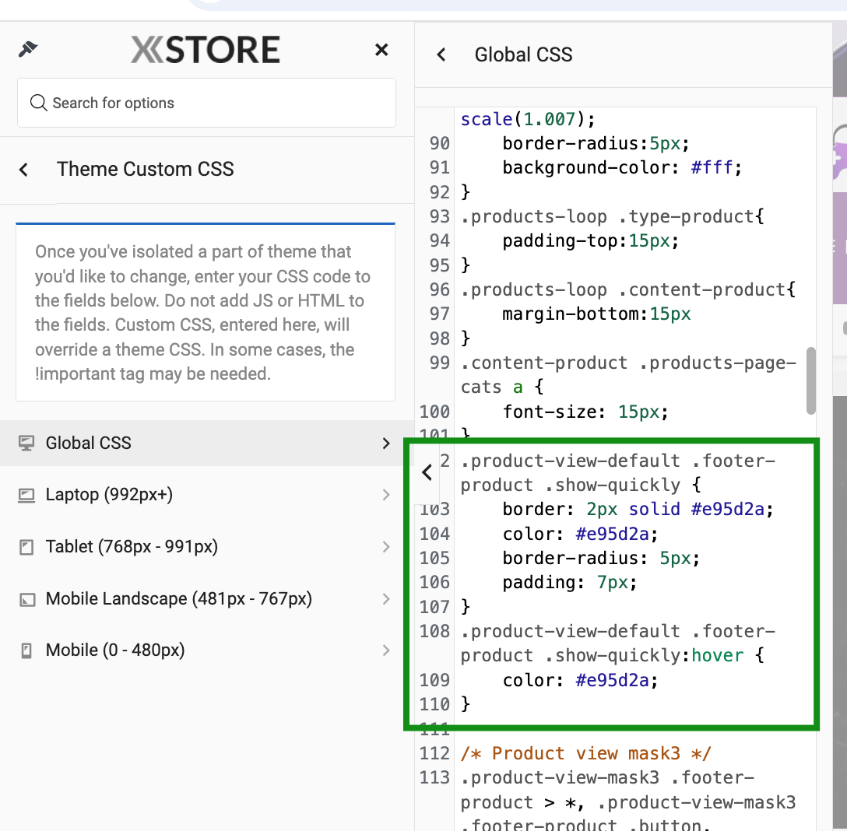The width and height of the screenshot is (847, 831).
Task: Click landscape phone icon beside Mobile Landscape
Action: (x=26, y=599)
